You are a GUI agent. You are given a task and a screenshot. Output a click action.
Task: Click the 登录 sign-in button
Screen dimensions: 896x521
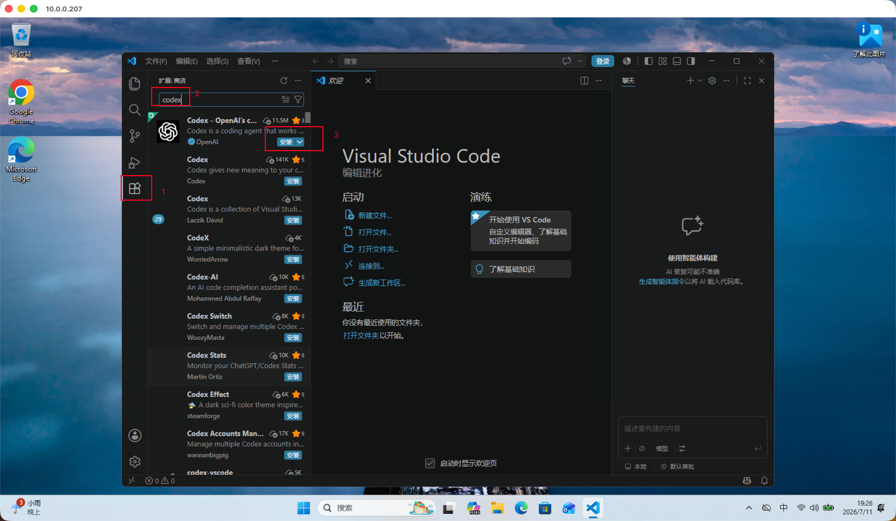pyautogui.click(x=603, y=61)
